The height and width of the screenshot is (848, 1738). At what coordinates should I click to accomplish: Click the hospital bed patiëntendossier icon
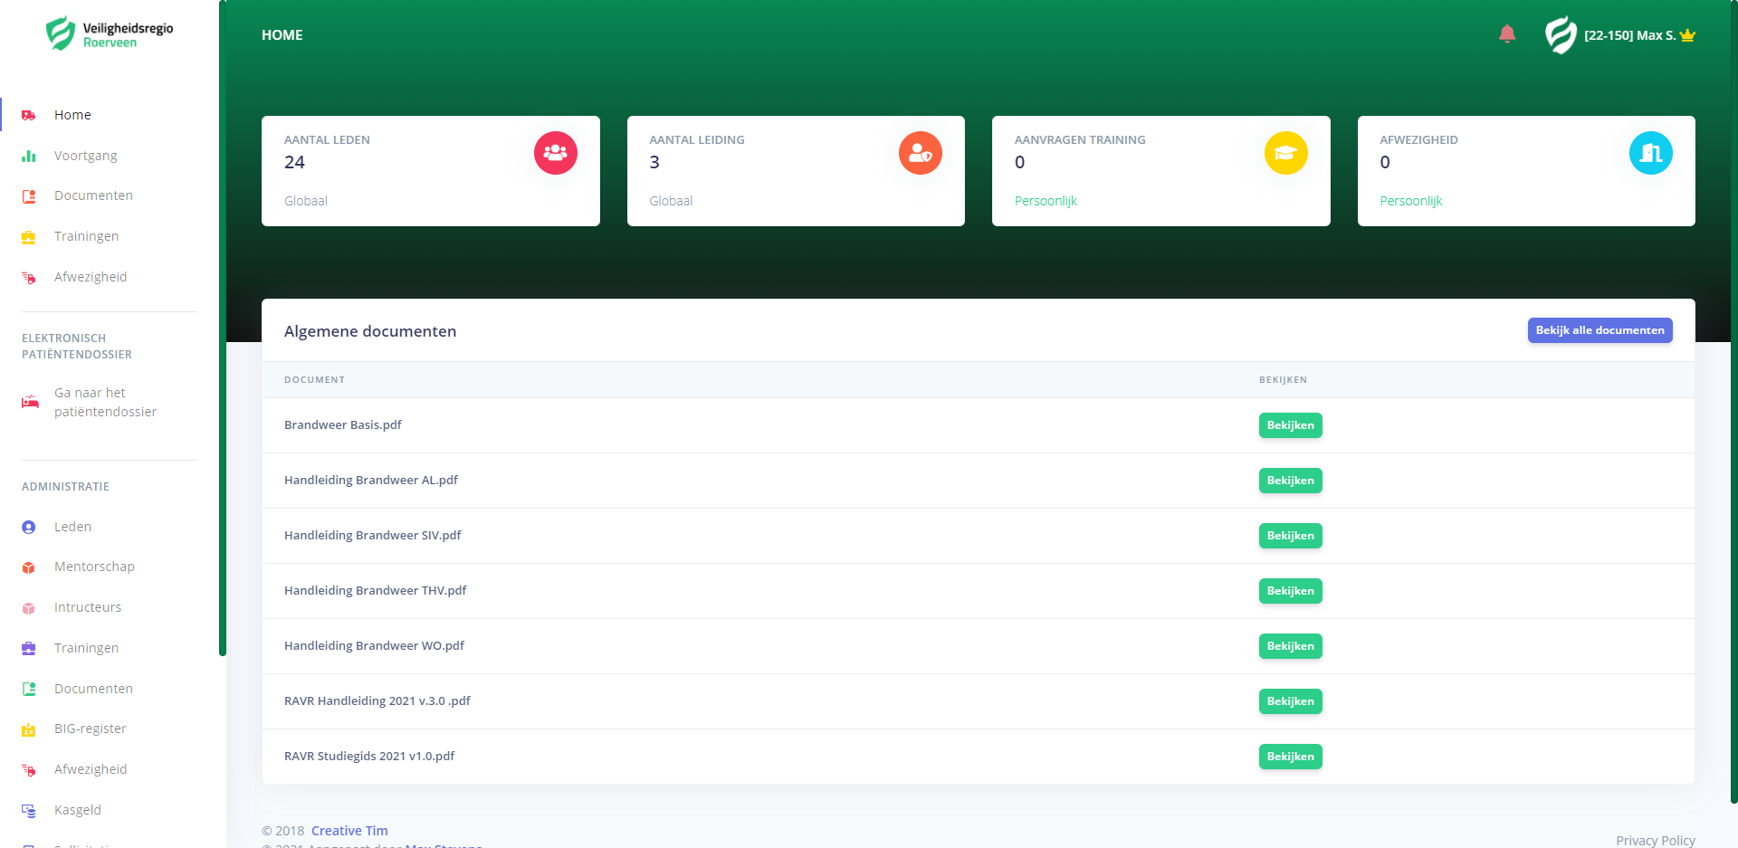[30, 402]
